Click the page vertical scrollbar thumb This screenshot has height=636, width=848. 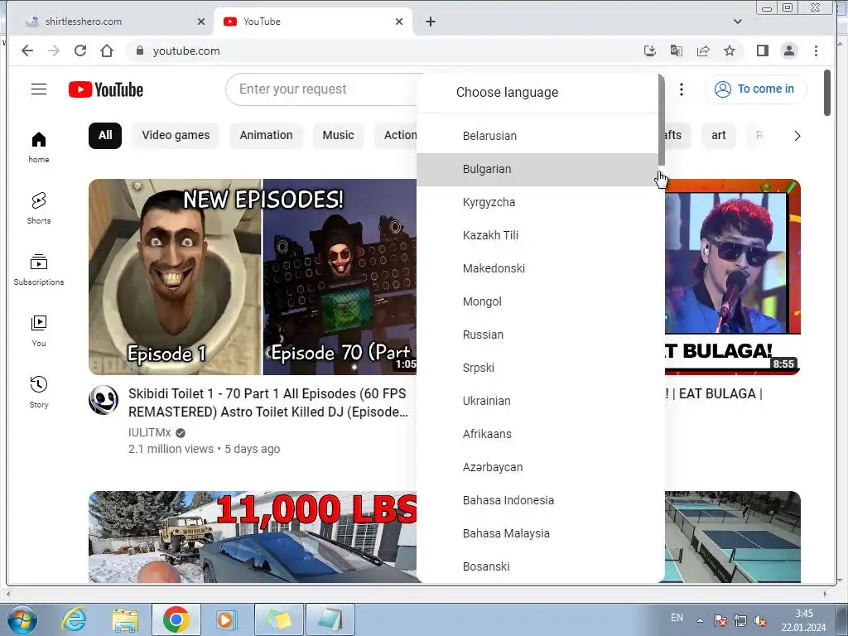tap(827, 93)
